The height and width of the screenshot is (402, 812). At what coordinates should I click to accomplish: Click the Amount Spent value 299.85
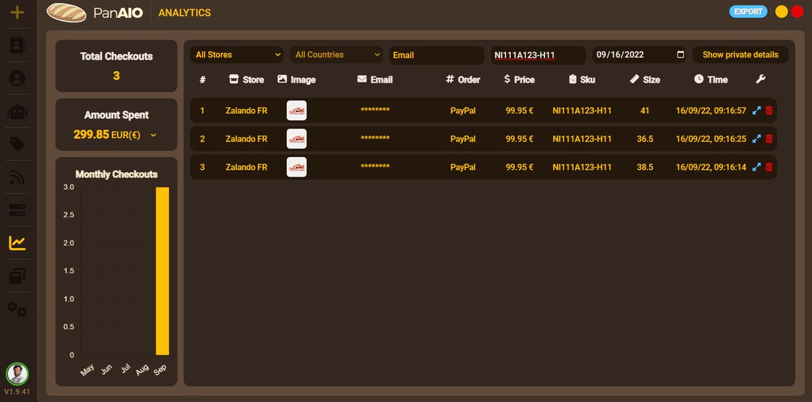coord(91,135)
